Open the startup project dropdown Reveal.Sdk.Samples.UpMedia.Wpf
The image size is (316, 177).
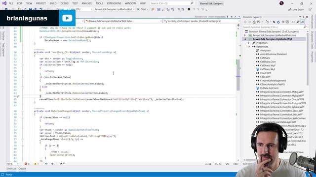115,9
